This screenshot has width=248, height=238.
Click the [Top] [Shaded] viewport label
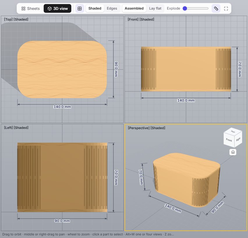tap(16, 19)
